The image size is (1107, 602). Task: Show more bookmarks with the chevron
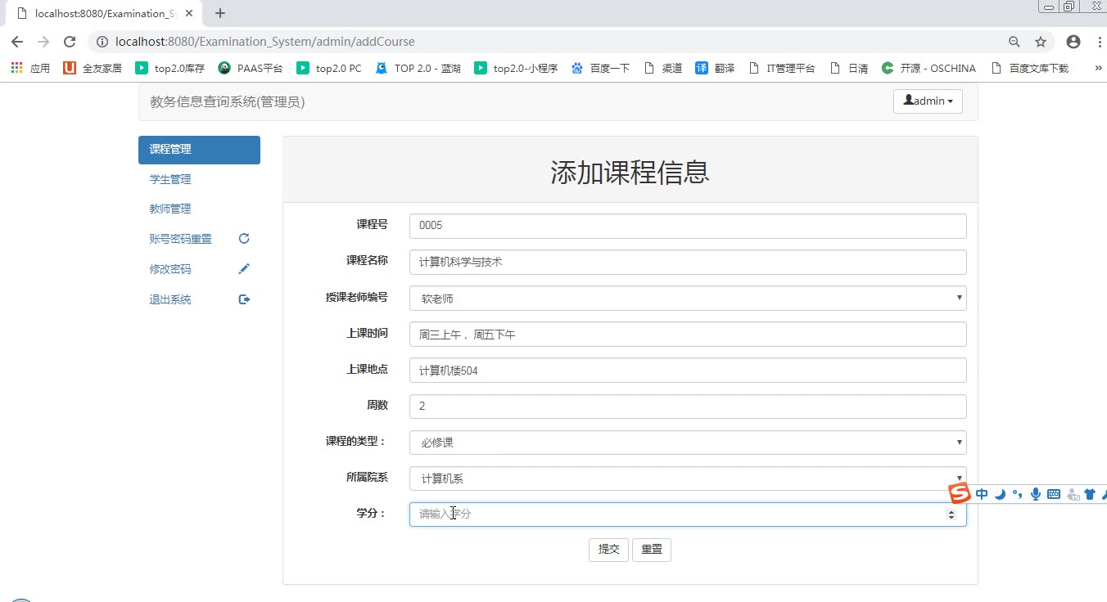pyautogui.click(x=1098, y=68)
